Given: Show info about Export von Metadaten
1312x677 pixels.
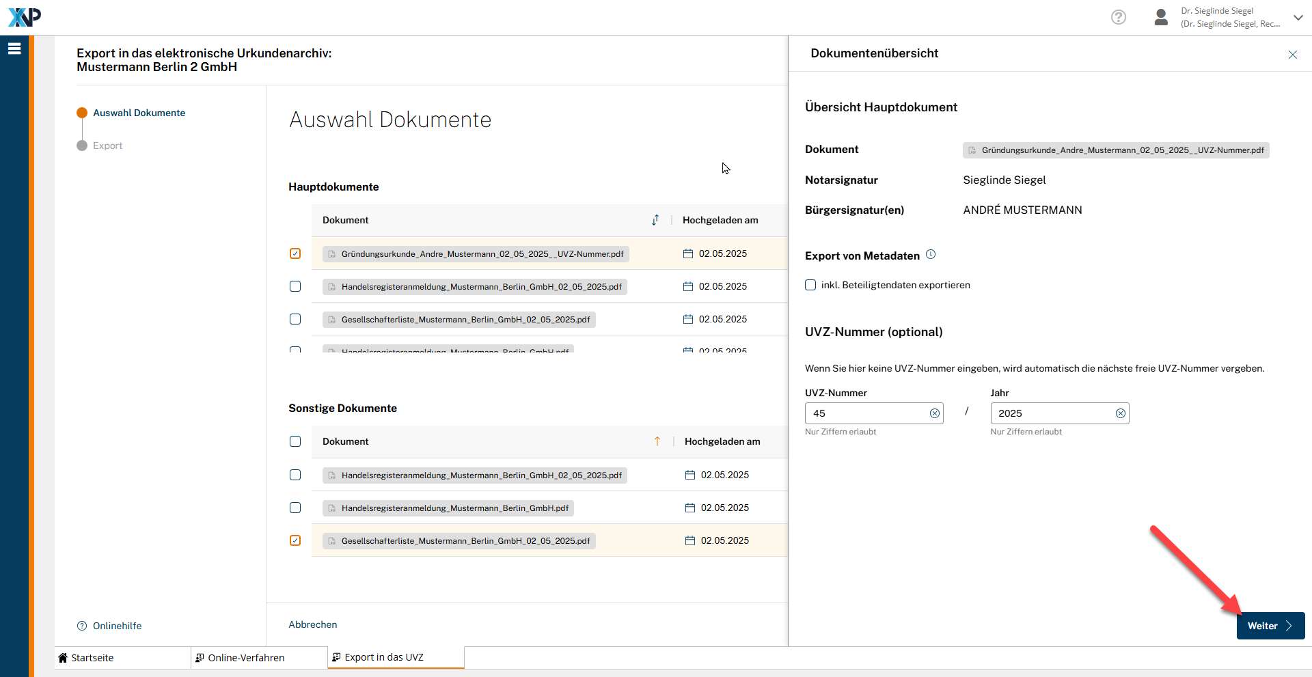Looking at the screenshot, I should click(931, 255).
